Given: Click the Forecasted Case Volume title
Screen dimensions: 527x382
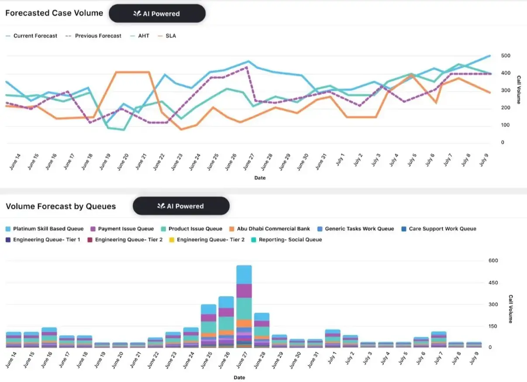Looking at the screenshot, I should [x=54, y=13].
